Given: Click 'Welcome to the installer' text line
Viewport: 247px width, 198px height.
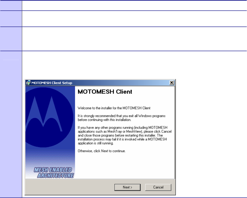Looking at the screenshot, I should point(114,108).
